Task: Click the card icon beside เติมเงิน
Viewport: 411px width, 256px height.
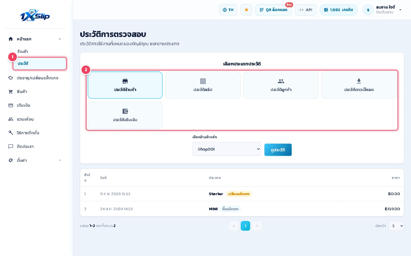Action: (11, 105)
